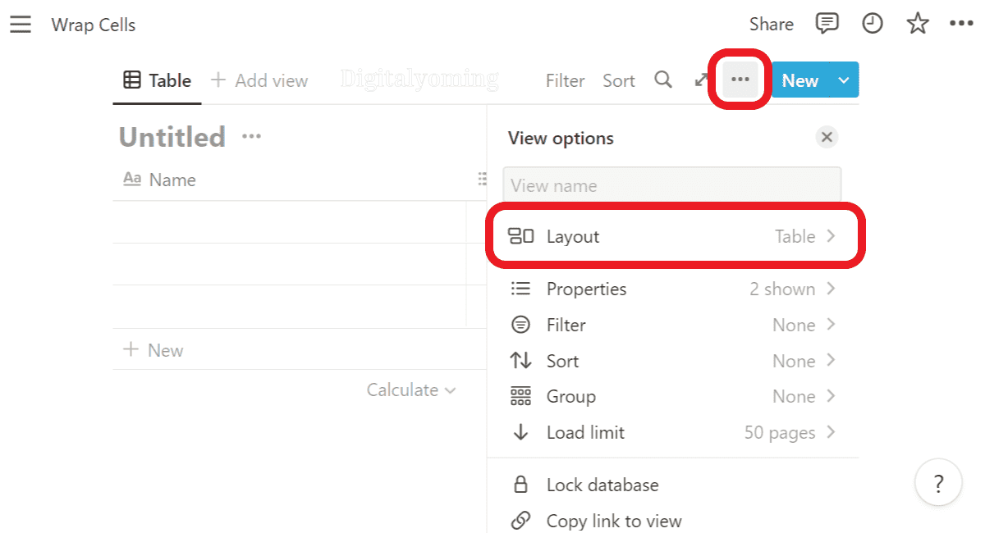The width and height of the screenshot is (985, 533).
Task: Close the View options panel
Action: click(x=827, y=137)
